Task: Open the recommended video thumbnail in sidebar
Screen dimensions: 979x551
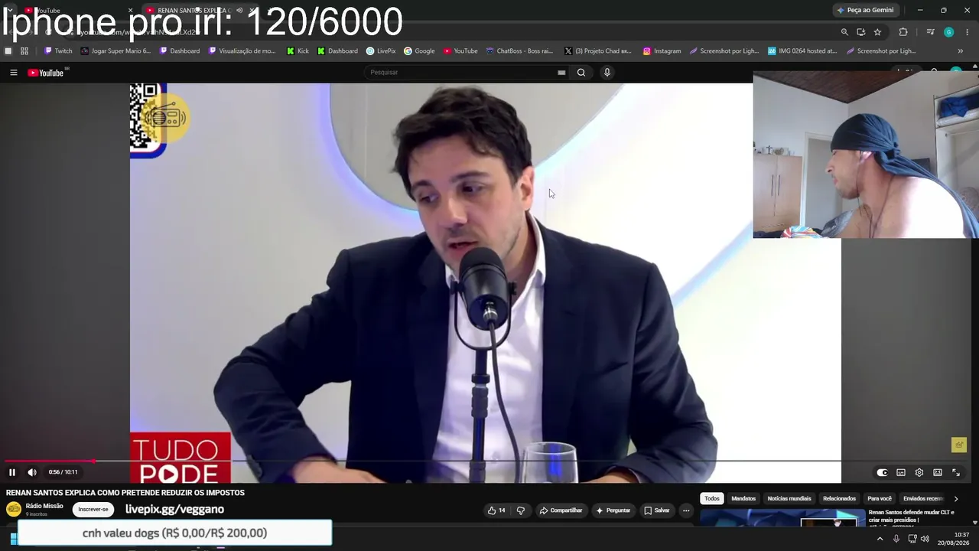Action: (782, 518)
